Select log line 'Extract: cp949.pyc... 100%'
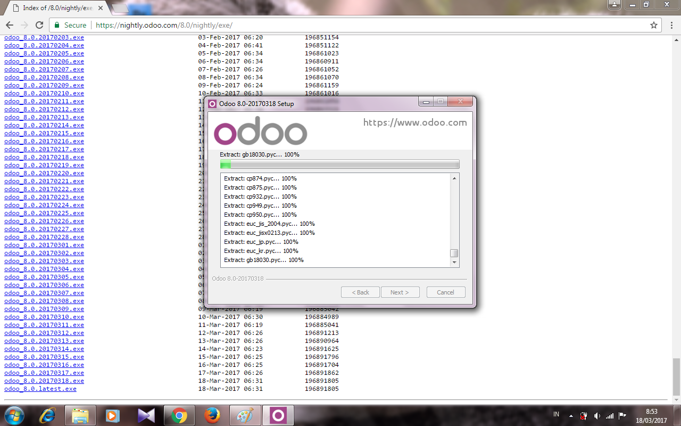681x426 pixels. [260, 206]
